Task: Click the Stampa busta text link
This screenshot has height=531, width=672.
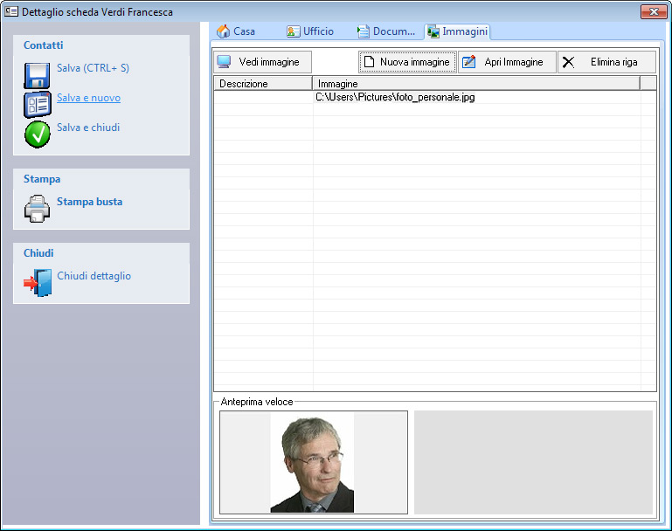Action: [89, 202]
